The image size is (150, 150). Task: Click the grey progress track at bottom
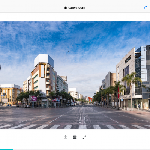coord(82,150)
